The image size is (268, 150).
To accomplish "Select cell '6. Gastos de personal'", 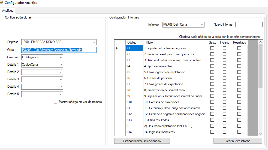I will click(x=175, y=78).
